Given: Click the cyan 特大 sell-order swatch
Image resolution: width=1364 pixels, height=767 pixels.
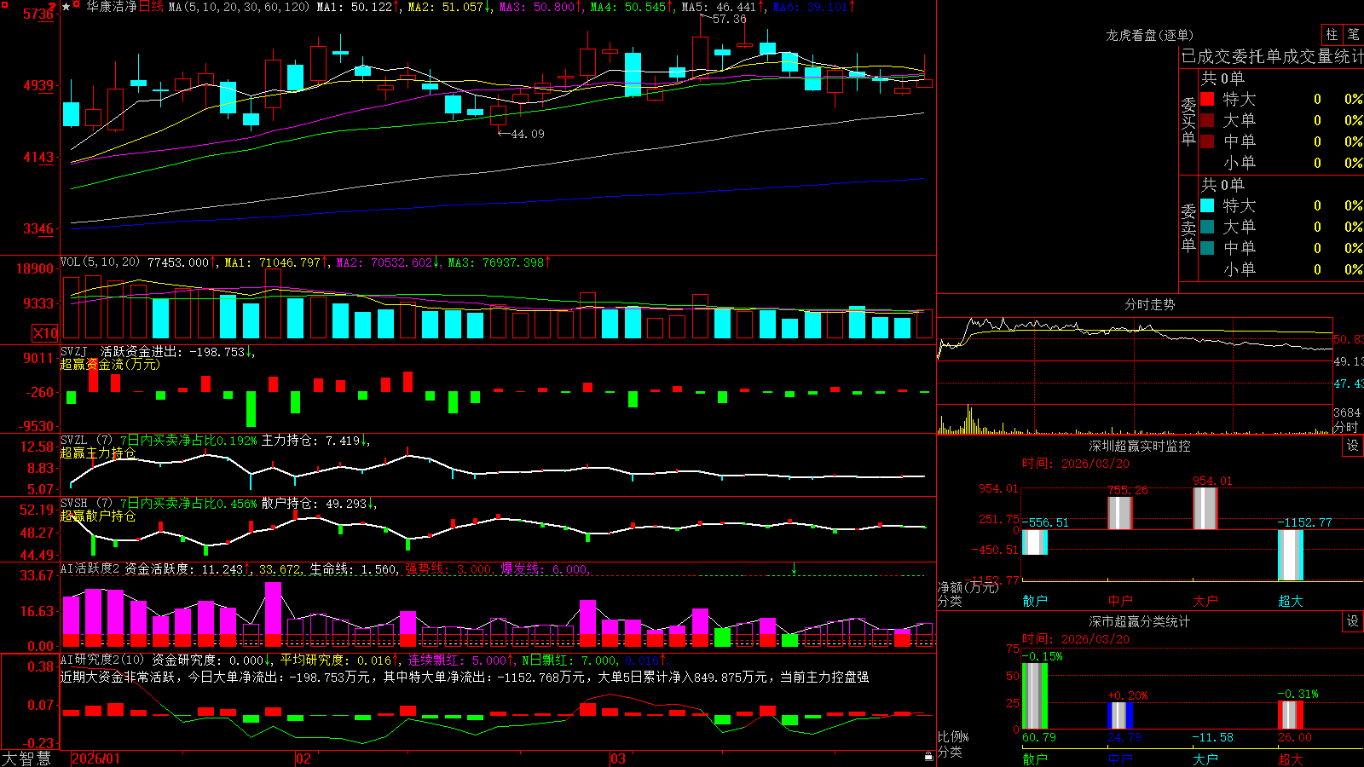Looking at the screenshot, I should (1207, 205).
